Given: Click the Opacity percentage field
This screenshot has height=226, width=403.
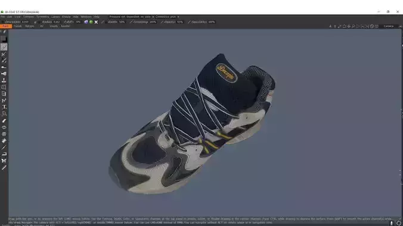Looking at the screenshot, I should [x=180, y=22].
